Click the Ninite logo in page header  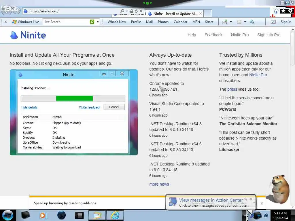[28, 35]
